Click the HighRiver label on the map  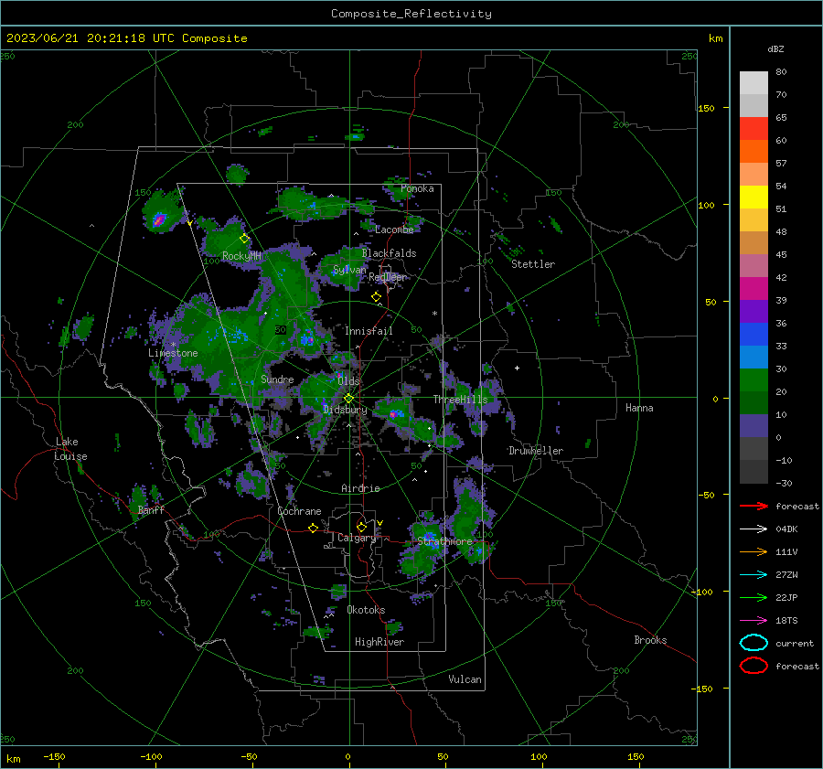pos(379,642)
